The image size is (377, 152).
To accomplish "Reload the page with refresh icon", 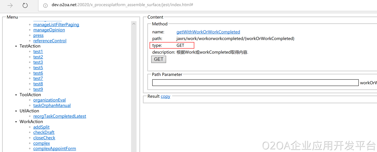I will [x=25, y=5].
